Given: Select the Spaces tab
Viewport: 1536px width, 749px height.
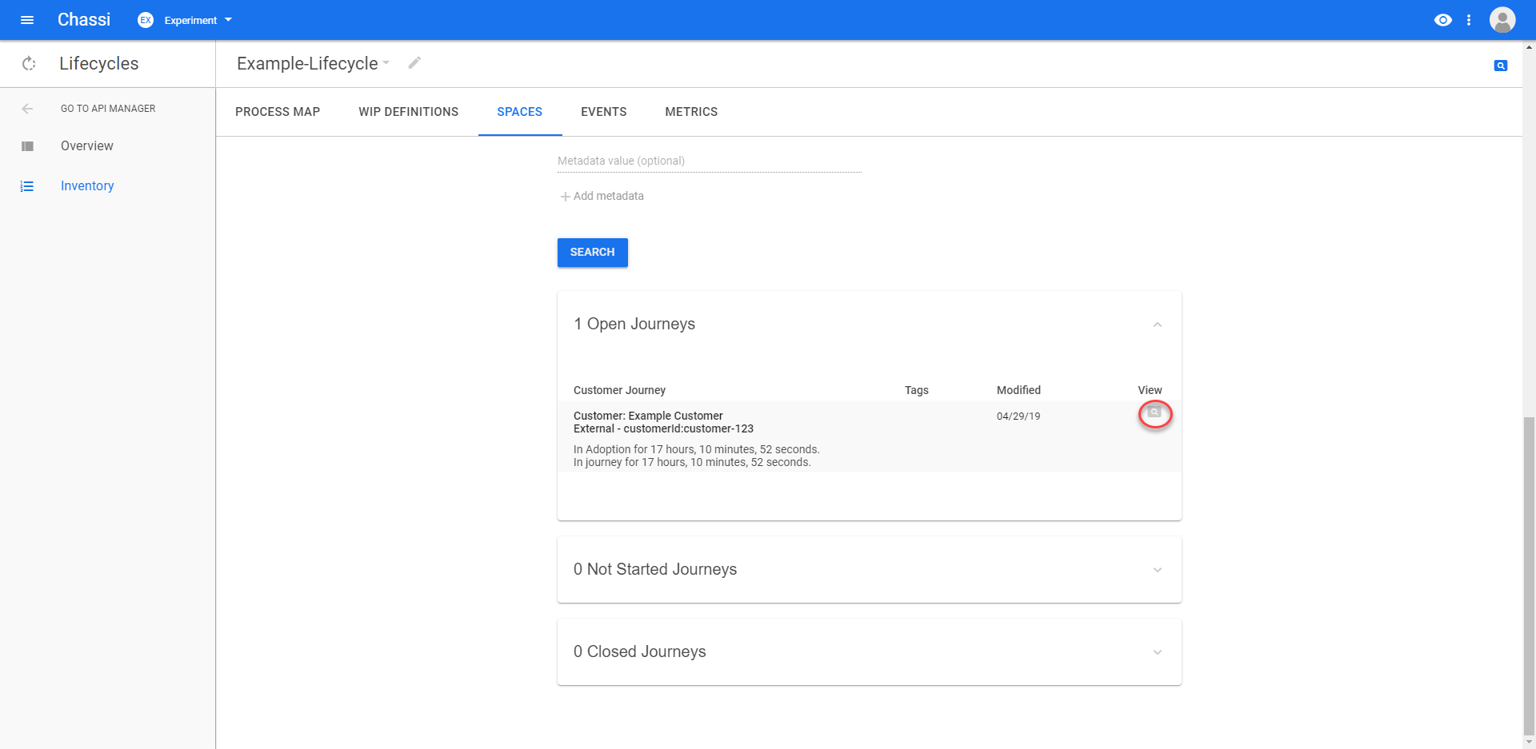Looking at the screenshot, I should [x=520, y=112].
